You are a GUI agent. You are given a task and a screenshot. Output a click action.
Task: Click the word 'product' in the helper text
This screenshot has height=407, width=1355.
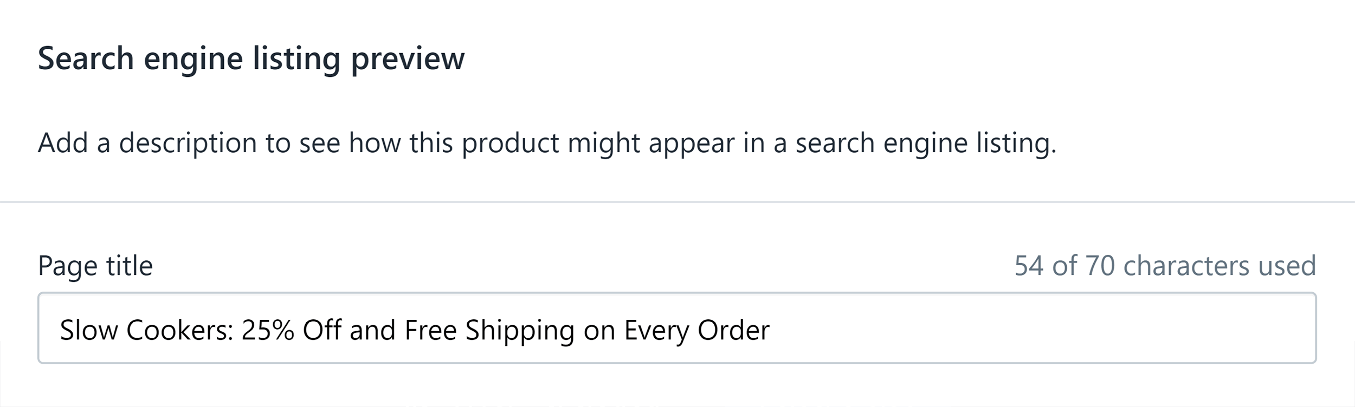pos(510,144)
